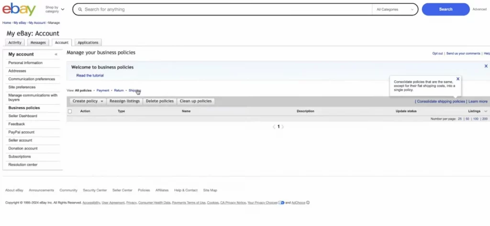Open the Shop by category dropdown
490x226 pixels.
pyautogui.click(x=55, y=10)
